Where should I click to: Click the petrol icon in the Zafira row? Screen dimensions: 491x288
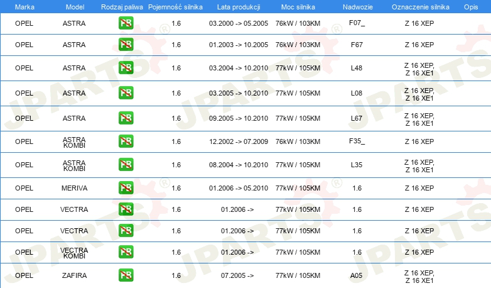coord(126,275)
